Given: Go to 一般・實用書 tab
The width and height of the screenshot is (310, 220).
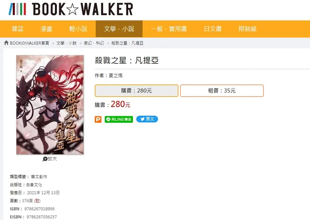Looking at the screenshot, I should (x=169, y=29).
